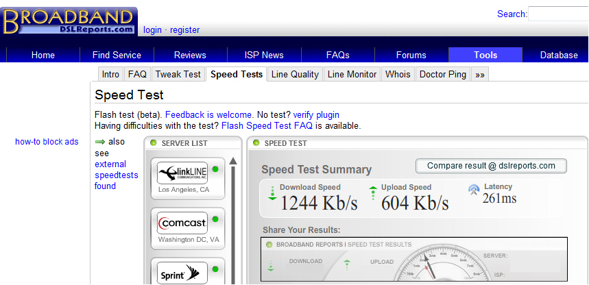Open the ISP News navigation item
Screen dimensions: 589x285
tap(264, 55)
